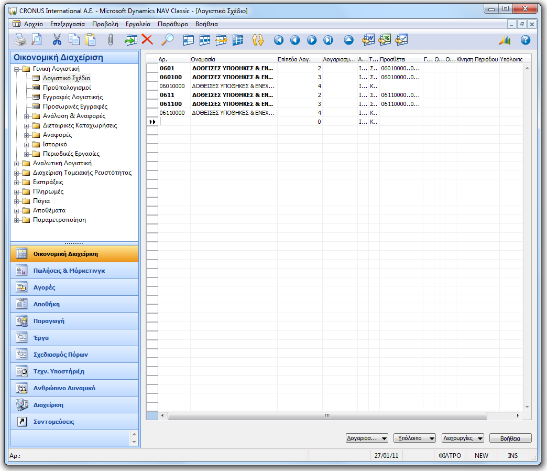Click the Notifications checkmark toolbar icon
The height and width of the screenshot is (471, 547).
tap(401, 40)
